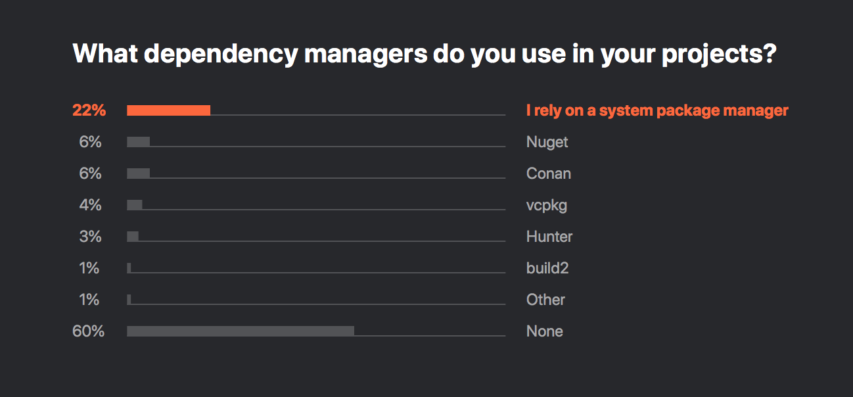The height and width of the screenshot is (397, 853).
Task: Select the vcpkg label
Action: coord(547,205)
